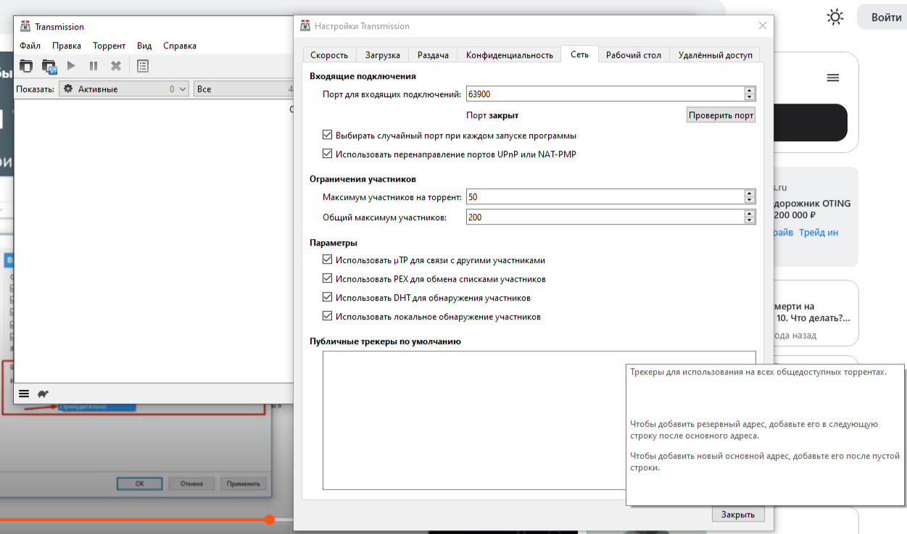Decrease overall max peers value
This screenshot has height=534, width=907.
(x=750, y=220)
